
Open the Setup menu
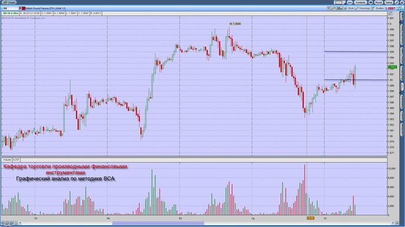tap(389, 2)
